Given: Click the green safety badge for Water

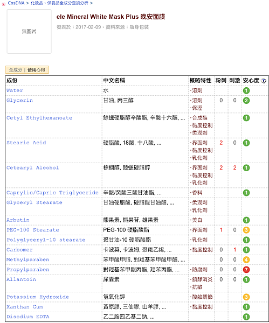Looking at the screenshot, I should tap(246, 90).
